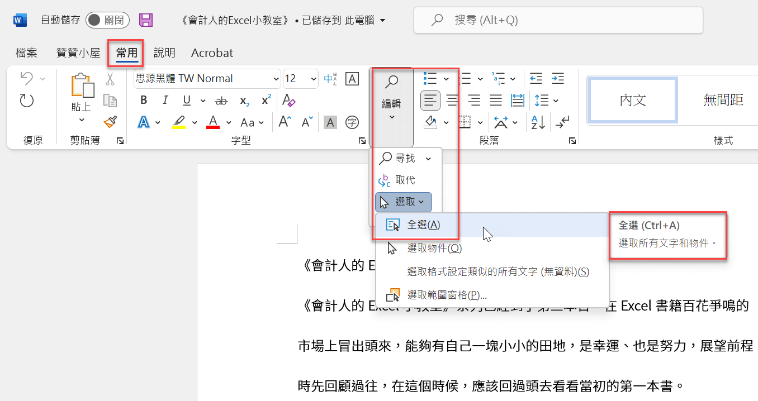Open the paragraph dialog launcher in 段落

click(572, 141)
